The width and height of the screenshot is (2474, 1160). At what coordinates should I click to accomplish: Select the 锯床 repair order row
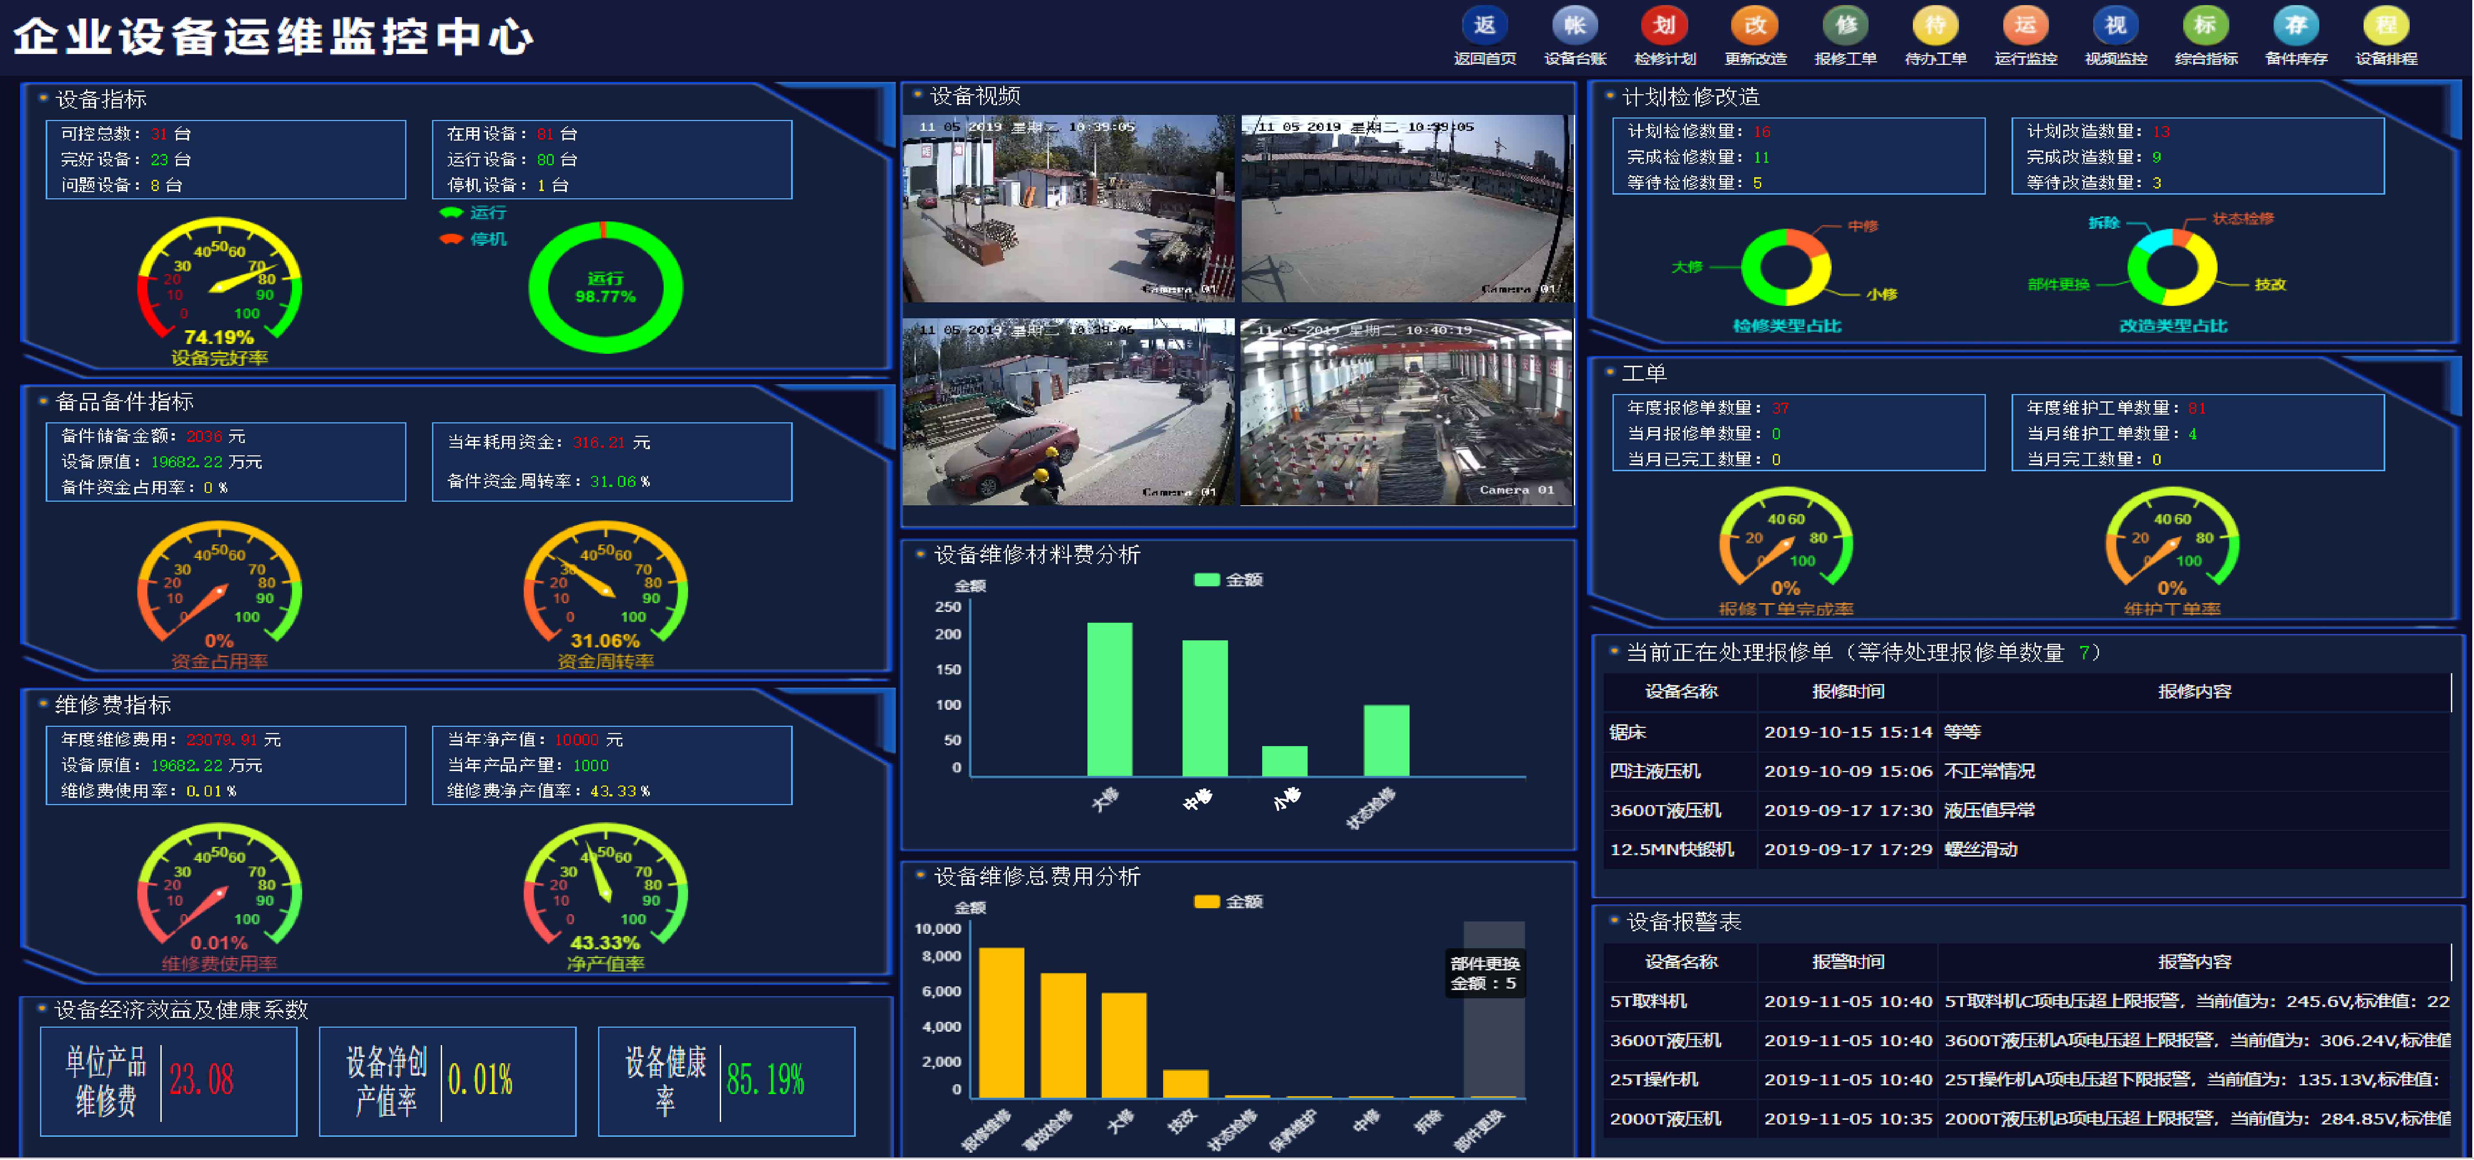[x=2026, y=732]
